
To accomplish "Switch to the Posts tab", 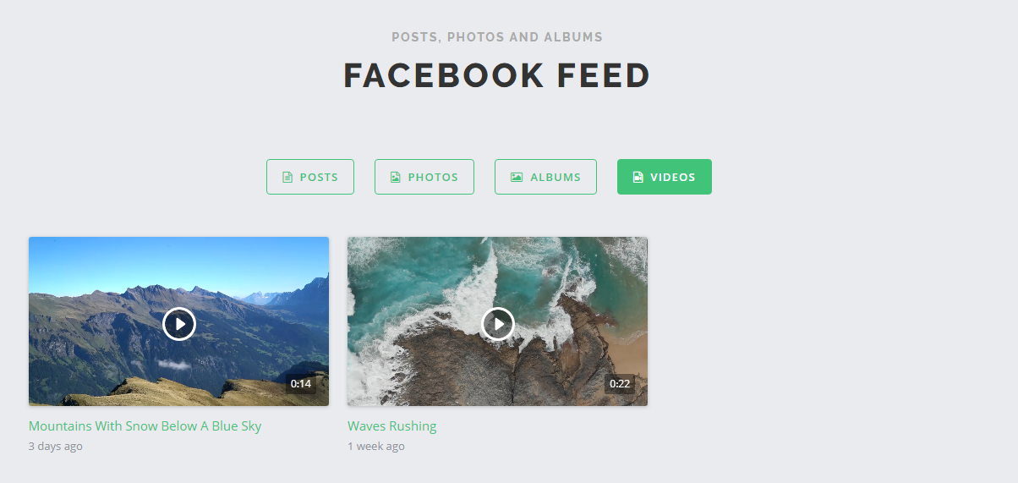I will click(310, 177).
